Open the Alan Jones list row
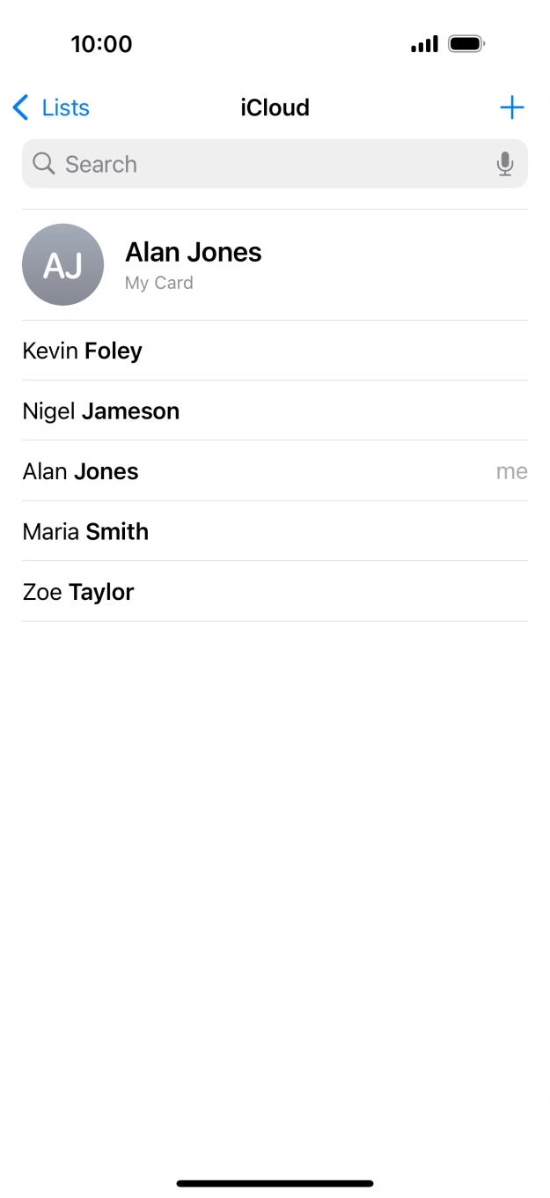 coord(81,472)
